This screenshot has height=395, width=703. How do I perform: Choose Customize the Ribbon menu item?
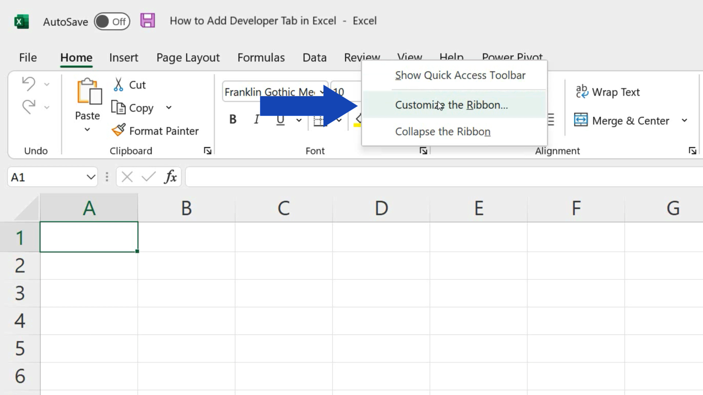451,105
